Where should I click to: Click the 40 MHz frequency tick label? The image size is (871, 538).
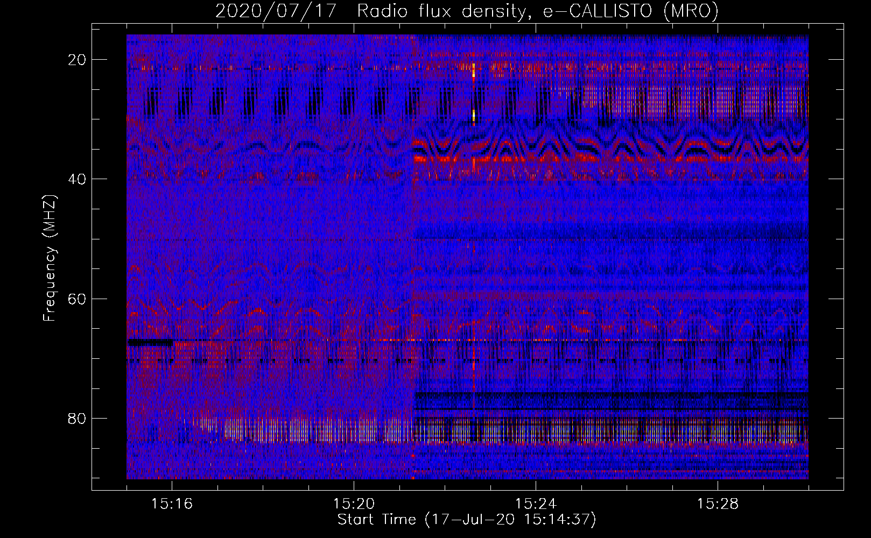tap(77, 179)
